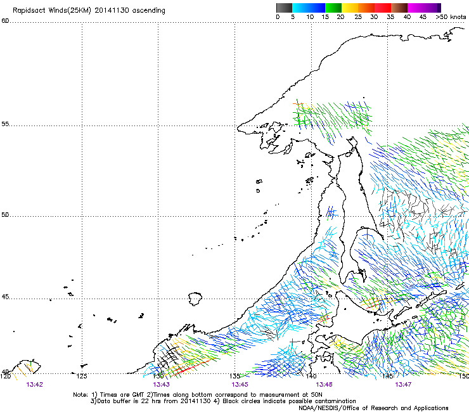469x412 pixels.
Task: Click the green 15-20 knots legend swatch
Action: (x=333, y=8)
